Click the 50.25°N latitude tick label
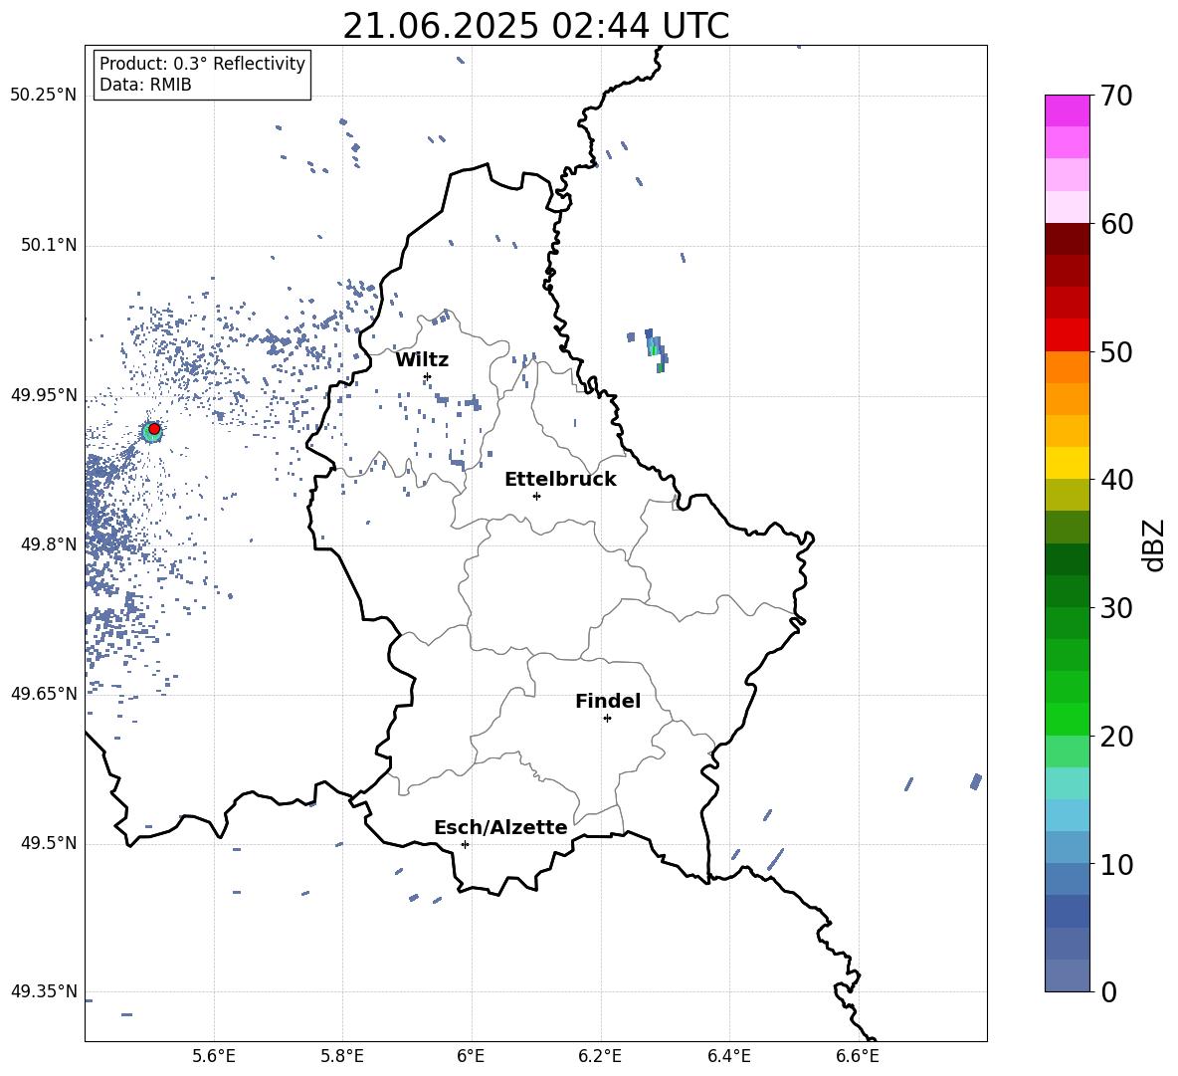The height and width of the screenshot is (1076, 1178). [44, 96]
